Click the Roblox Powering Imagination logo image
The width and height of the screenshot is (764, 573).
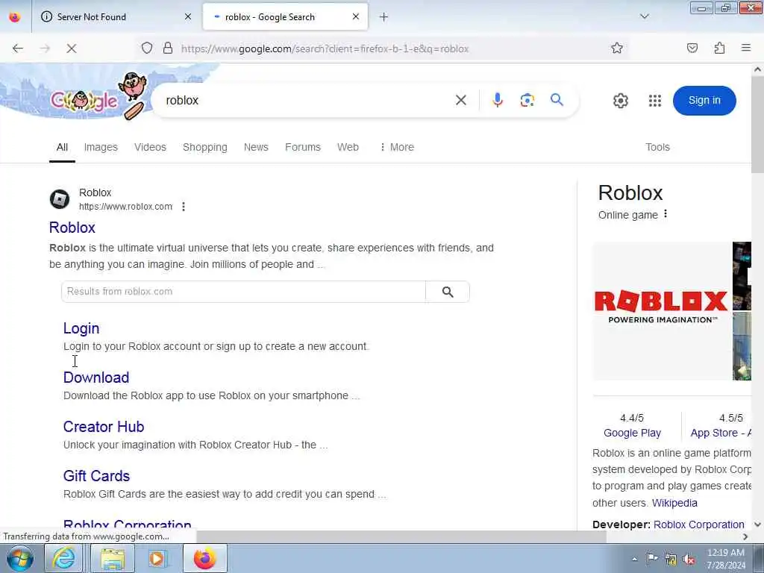tap(662, 311)
